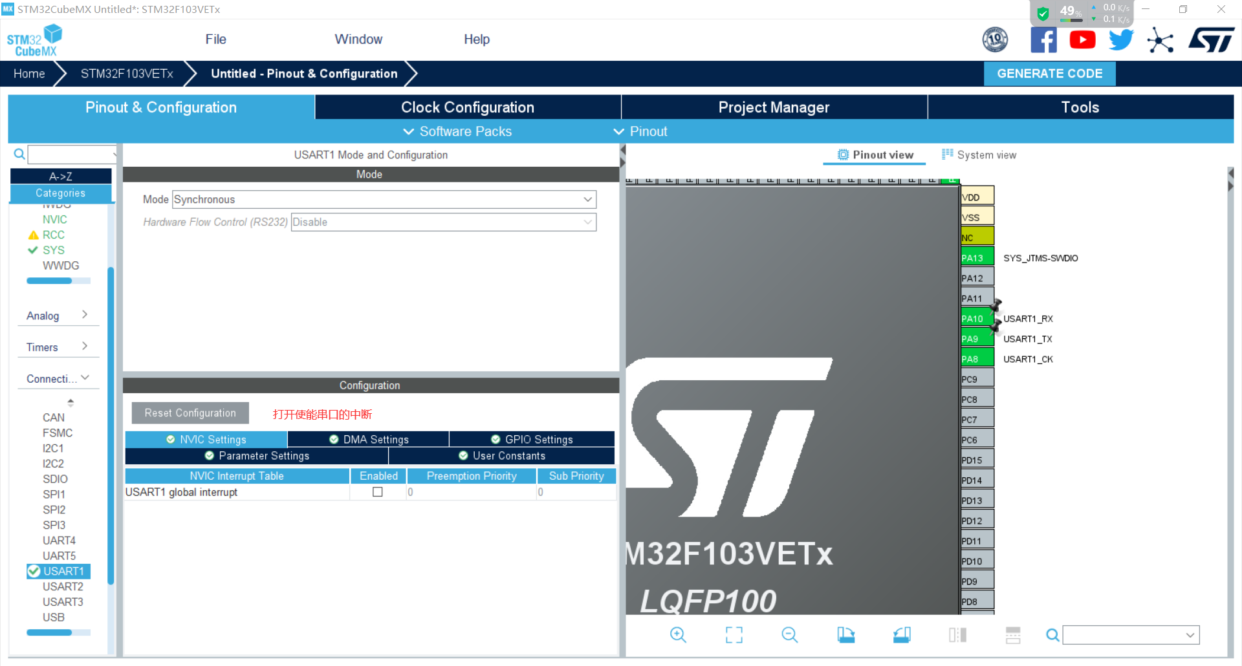Collapse the Connectivity category
The width and height of the screenshot is (1242, 666).
click(x=58, y=379)
